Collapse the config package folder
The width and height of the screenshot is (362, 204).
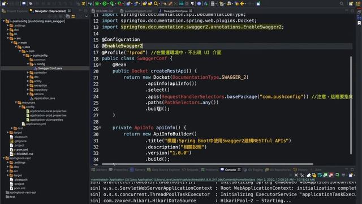click(28, 64)
